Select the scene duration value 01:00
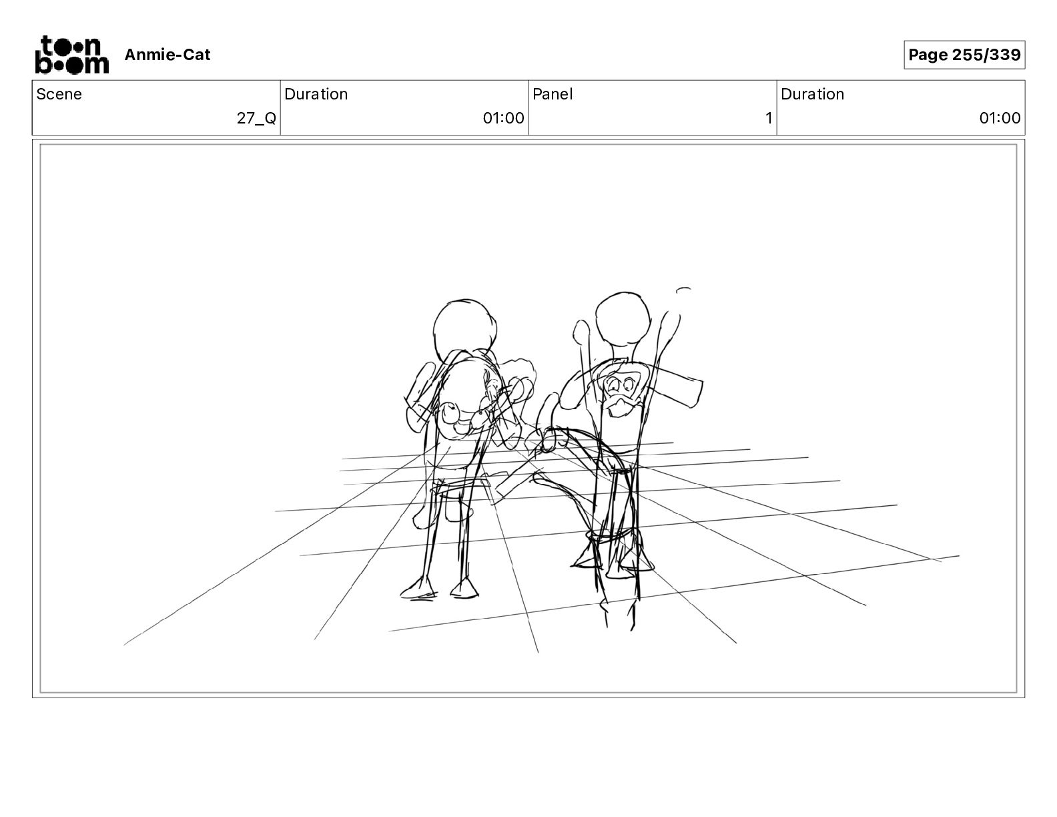1057x817 pixels. tap(504, 118)
